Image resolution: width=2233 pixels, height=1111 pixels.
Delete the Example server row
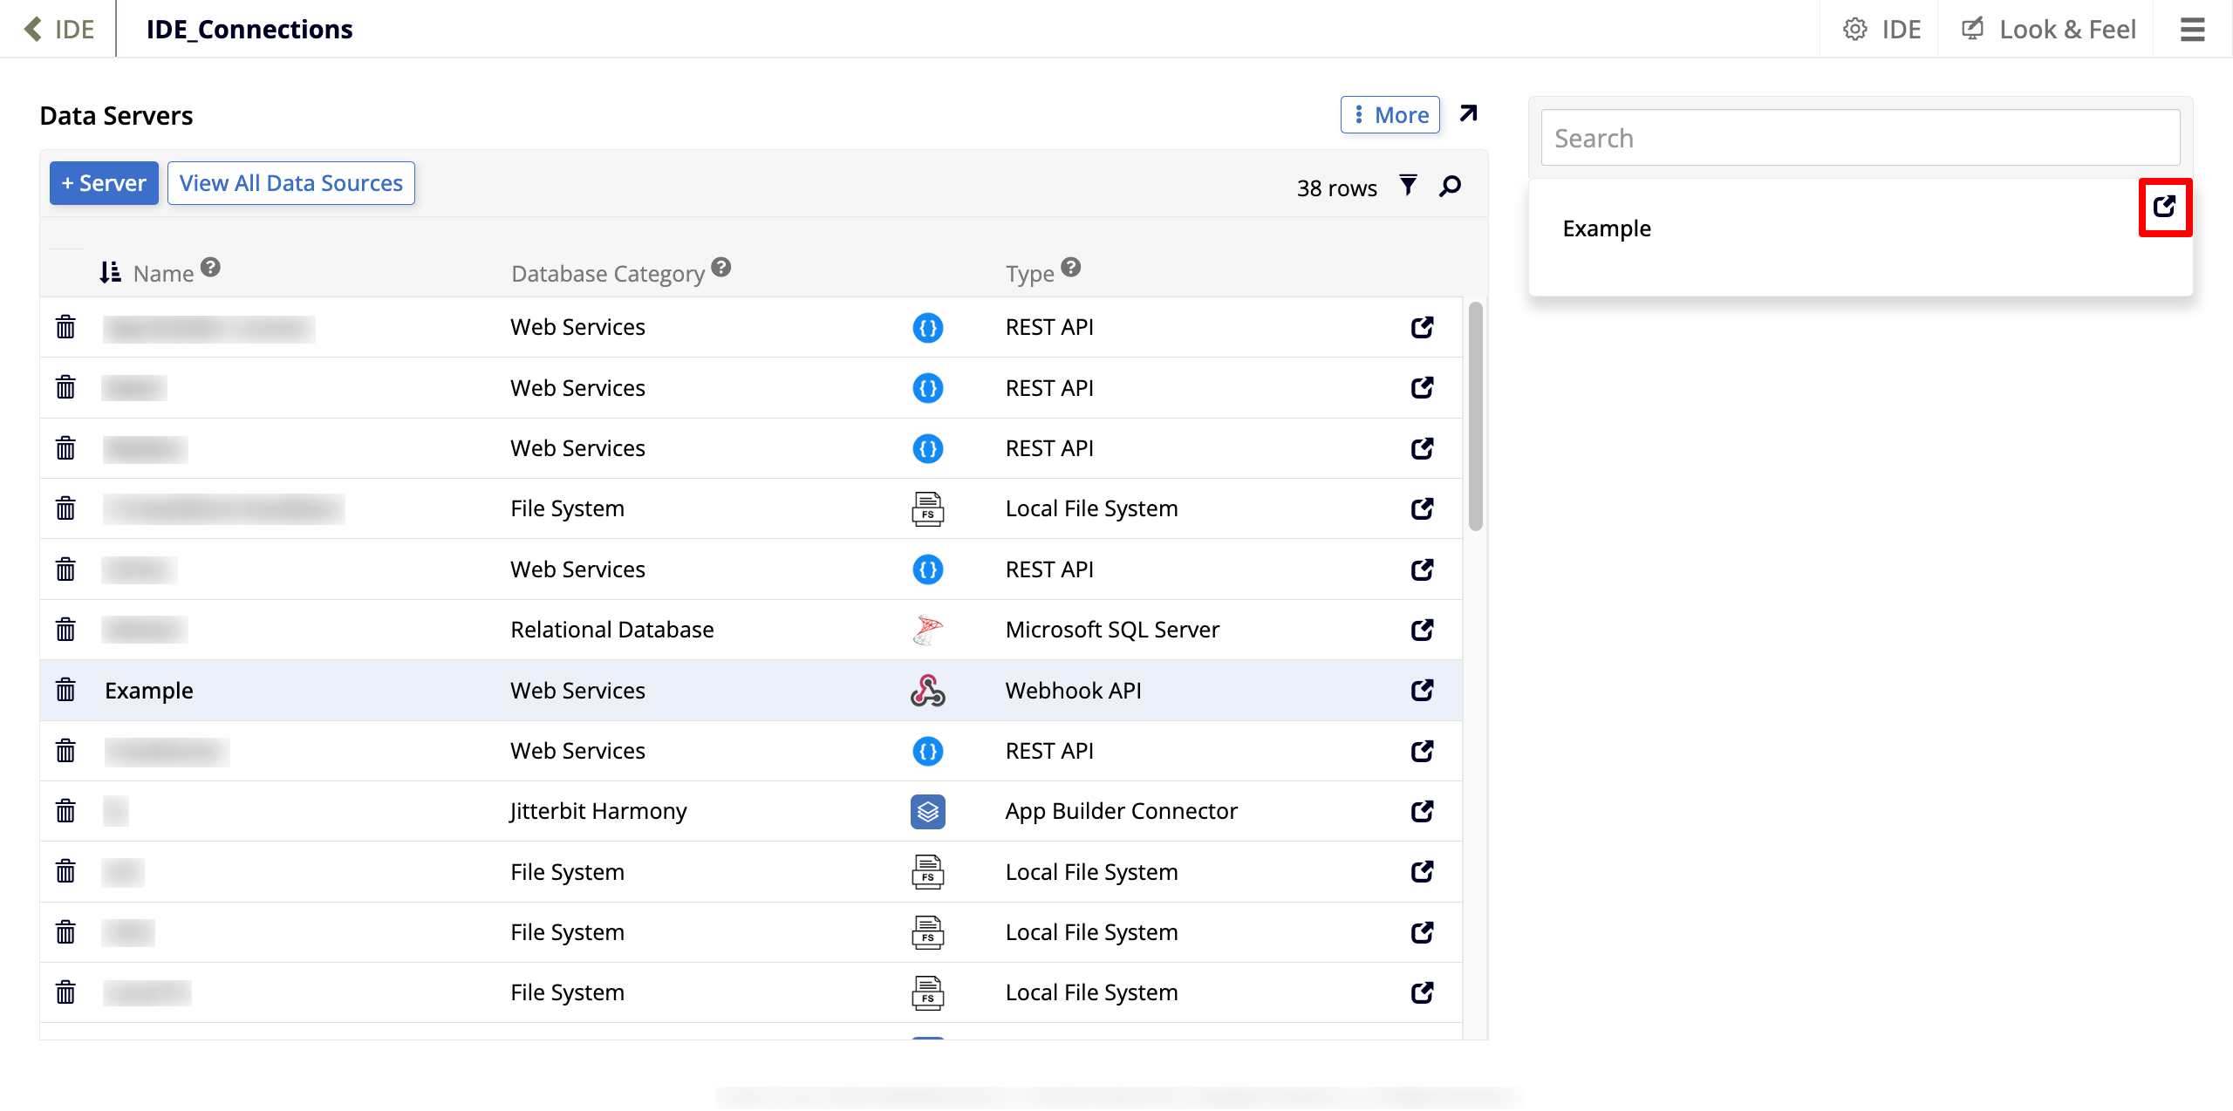point(65,690)
